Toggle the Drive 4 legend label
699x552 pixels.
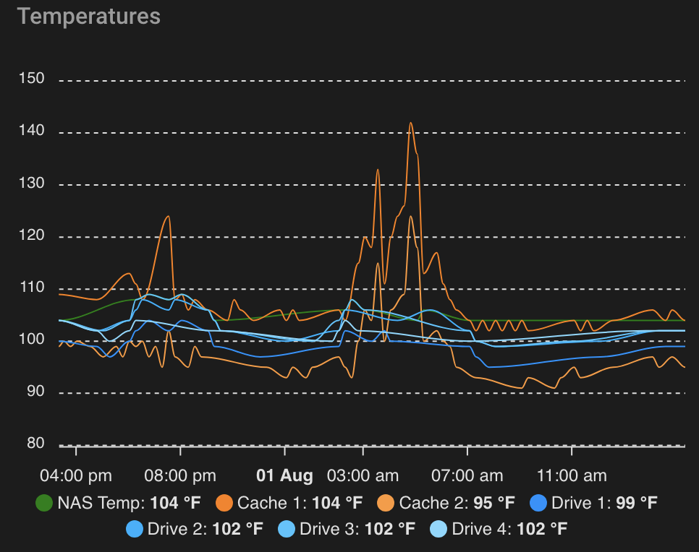pyautogui.click(x=509, y=529)
